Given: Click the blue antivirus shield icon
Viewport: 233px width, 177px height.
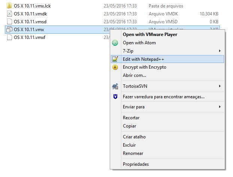Looking at the screenshot, I should point(115,96).
